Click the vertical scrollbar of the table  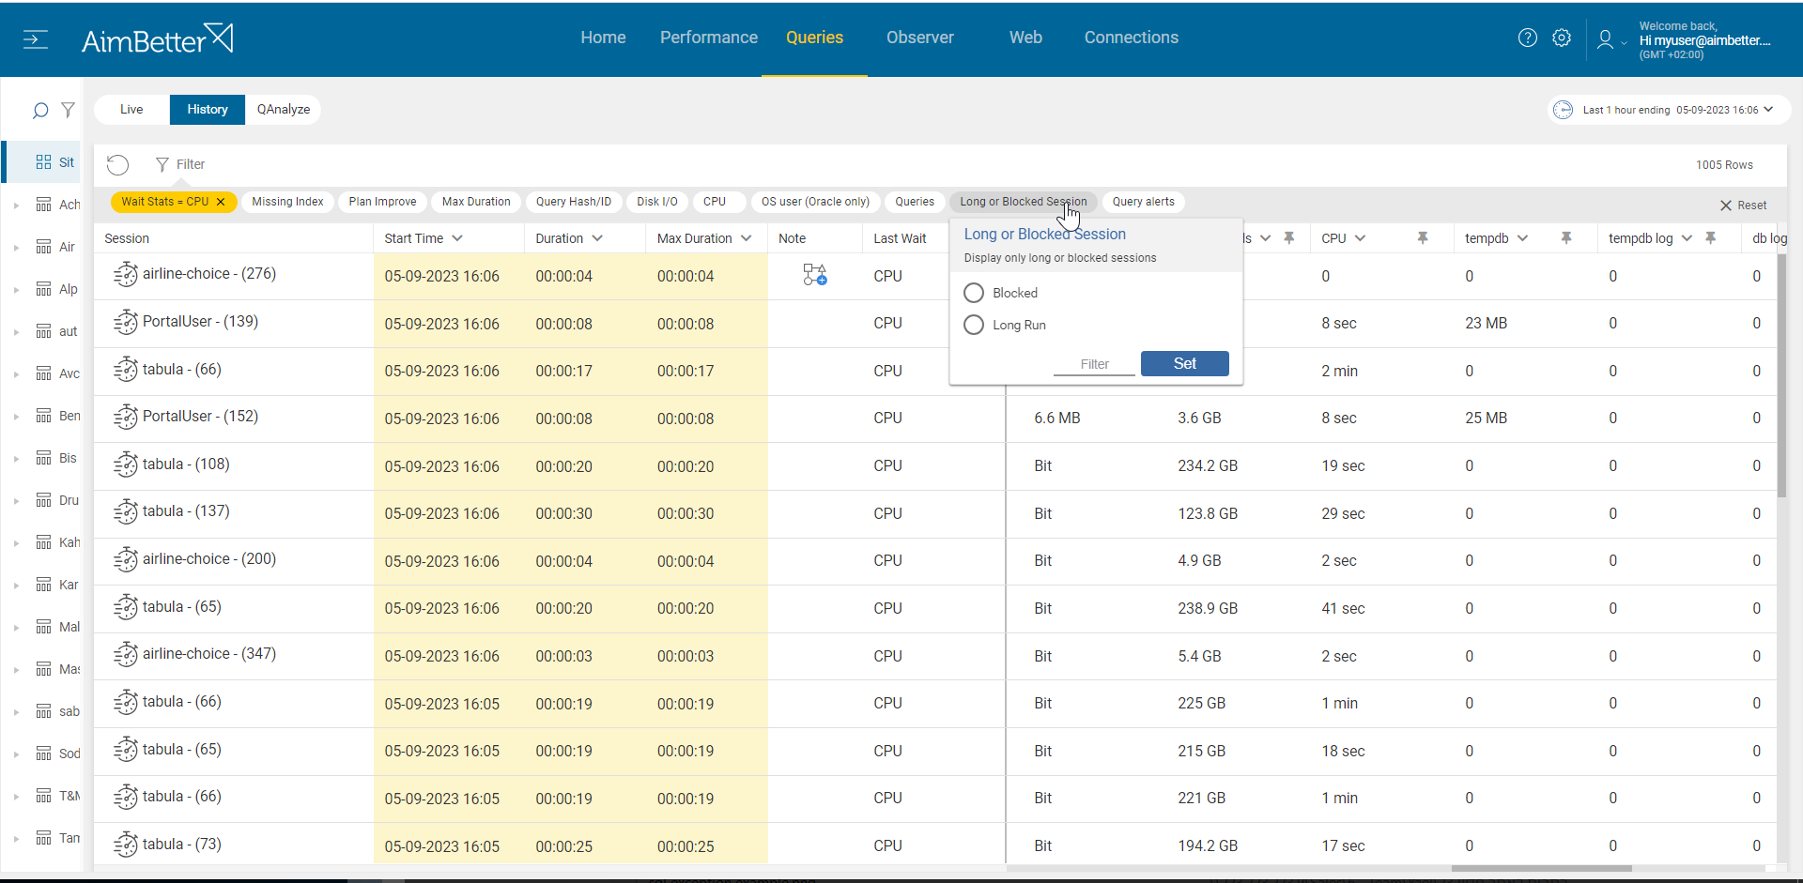pyautogui.click(x=1781, y=375)
